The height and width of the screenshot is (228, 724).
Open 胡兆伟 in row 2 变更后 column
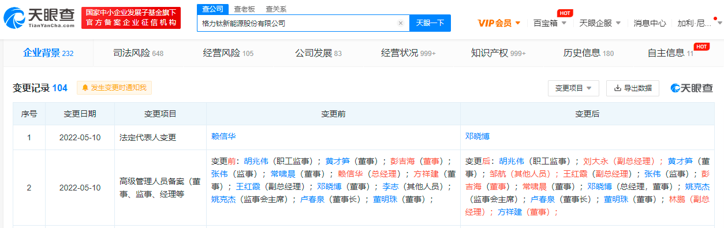[x=511, y=161]
